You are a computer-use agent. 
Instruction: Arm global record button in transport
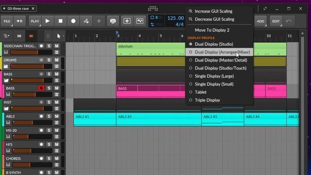point(73,21)
